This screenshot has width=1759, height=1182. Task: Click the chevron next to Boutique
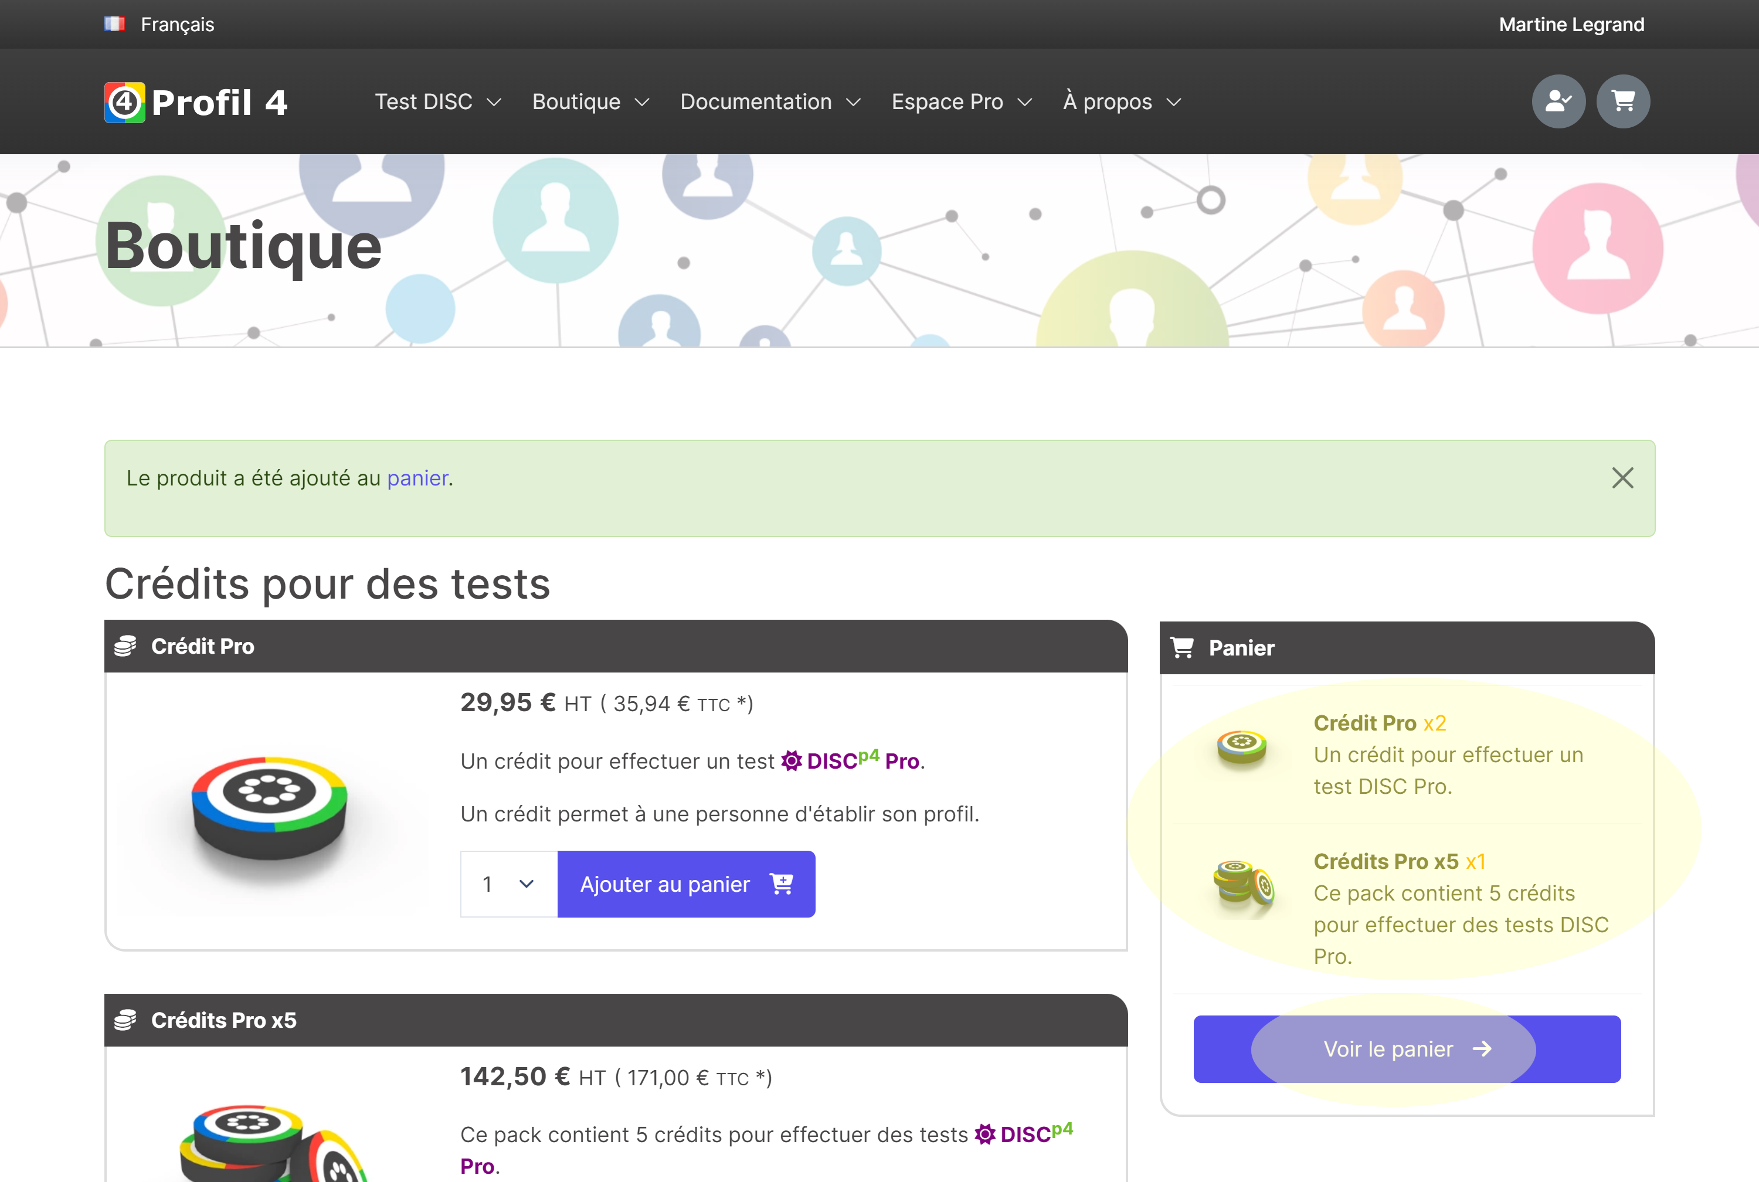click(x=641, y=103)
